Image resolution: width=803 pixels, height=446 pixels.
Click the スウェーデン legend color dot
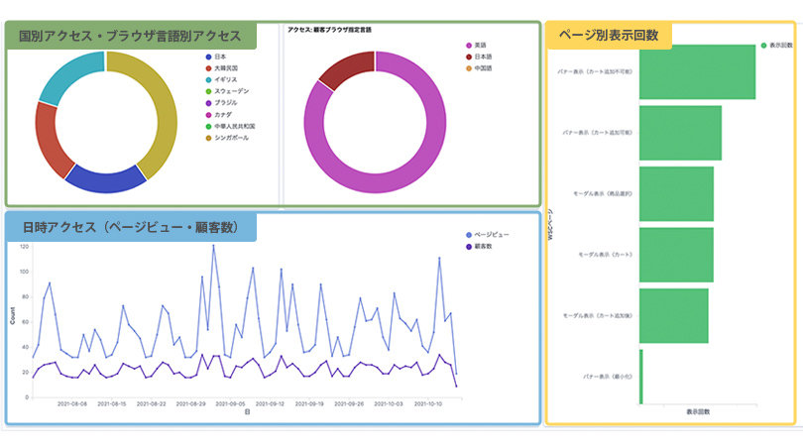coord(206,91)
